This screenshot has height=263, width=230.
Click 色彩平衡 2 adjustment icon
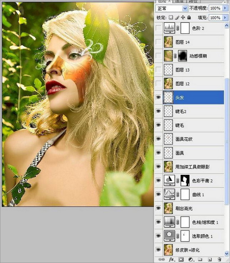click(169, 181)
